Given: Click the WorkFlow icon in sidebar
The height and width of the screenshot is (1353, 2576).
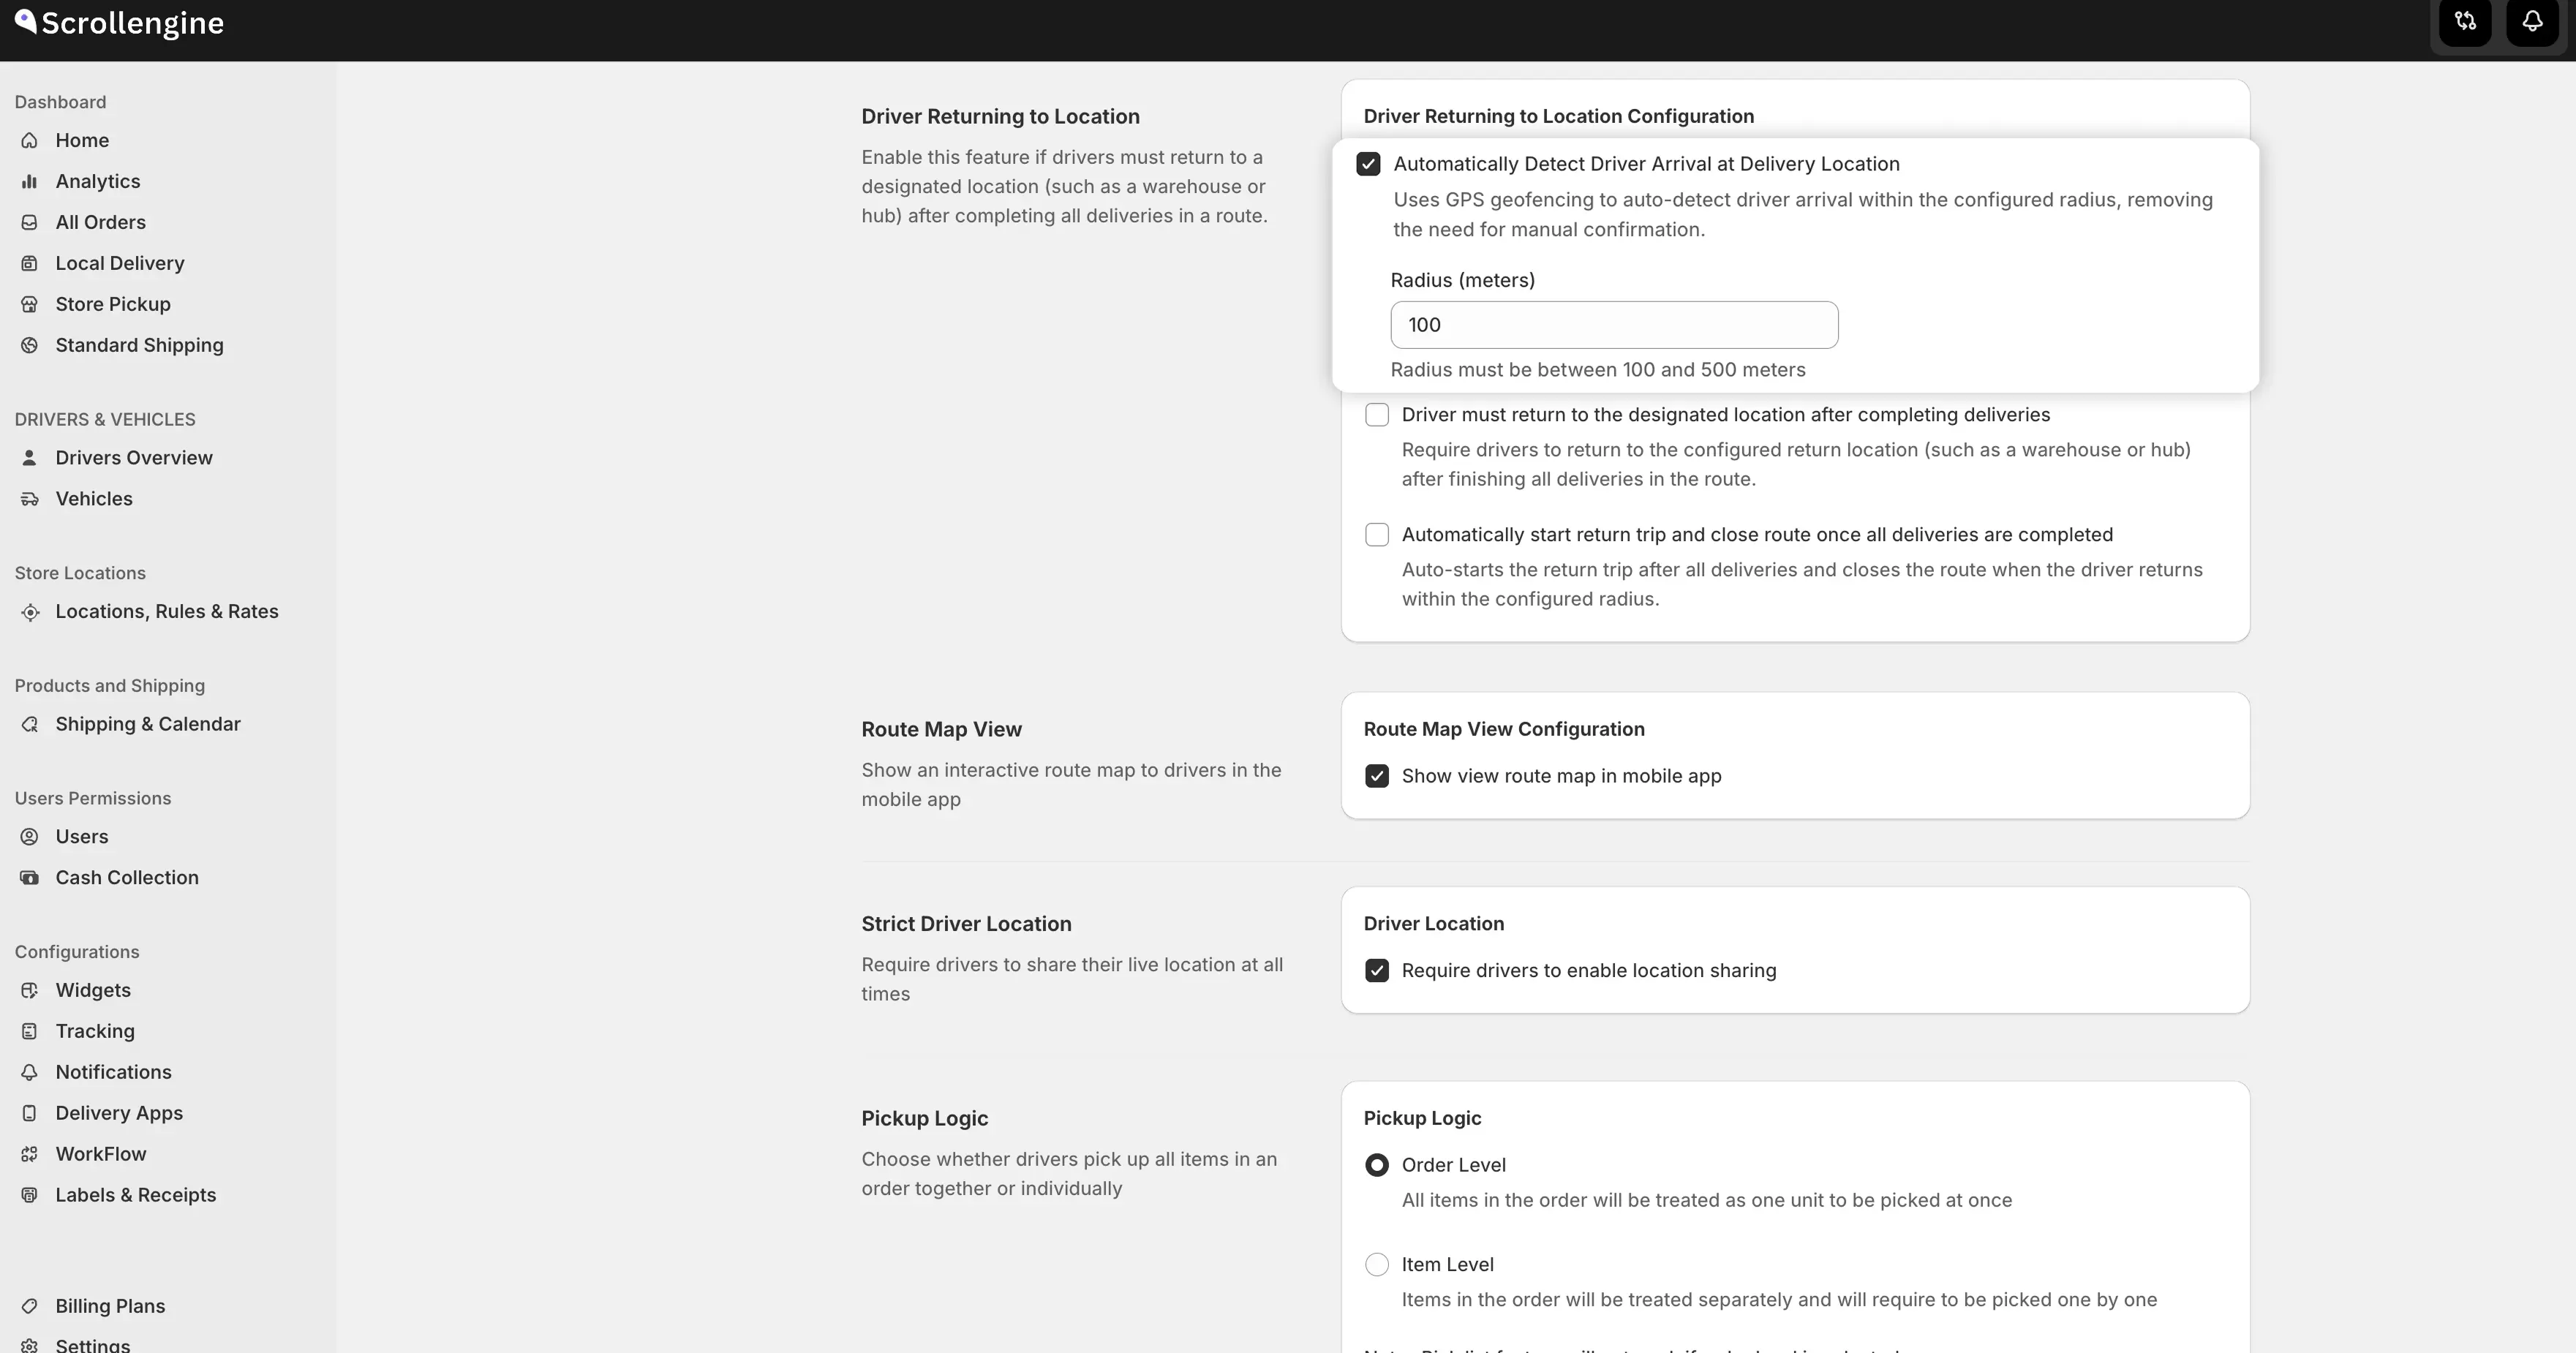Looking at the screenshot, I should coord(30,1155).
